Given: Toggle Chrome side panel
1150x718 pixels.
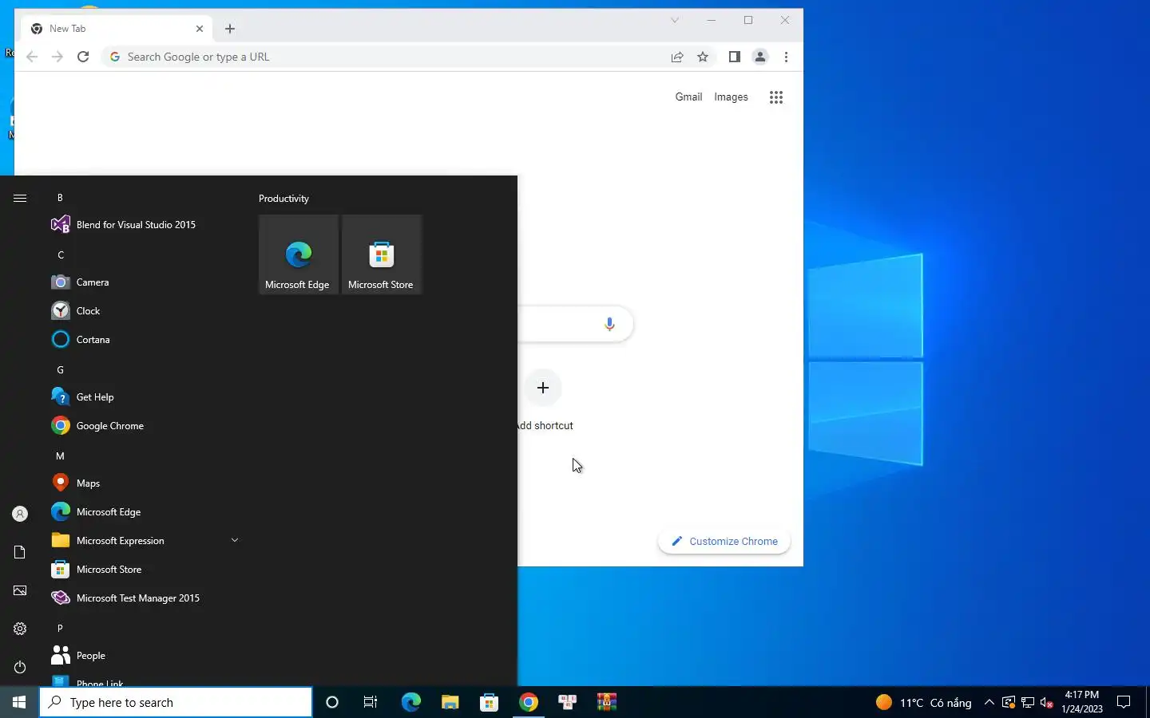Looking at the screenshot, I should point(735,57).
